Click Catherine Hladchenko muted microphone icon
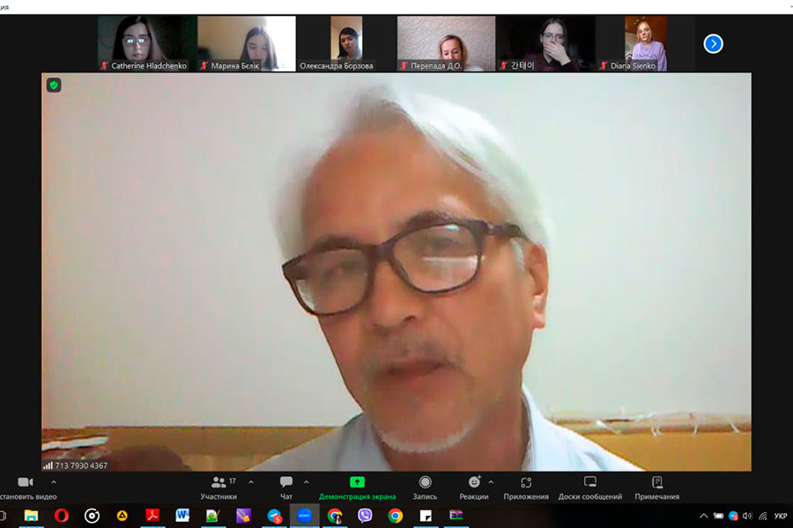Viewport: 793px width, 528px height. click(x=104, y=66)
